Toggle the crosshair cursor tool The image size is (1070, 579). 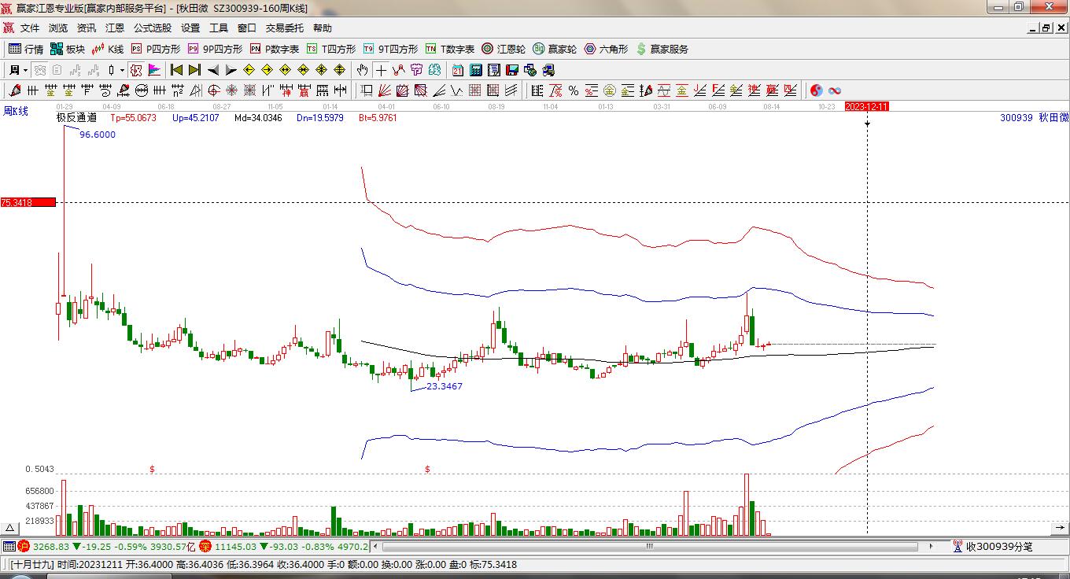[381, 70]
